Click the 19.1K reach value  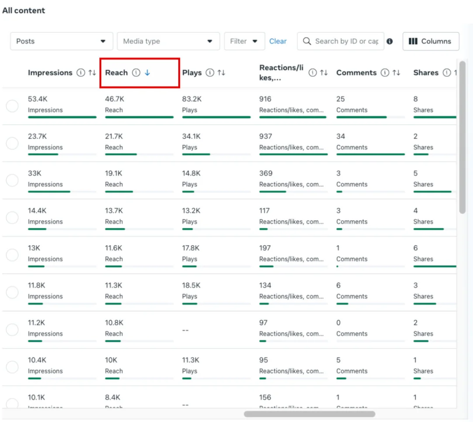pos(113,174)
